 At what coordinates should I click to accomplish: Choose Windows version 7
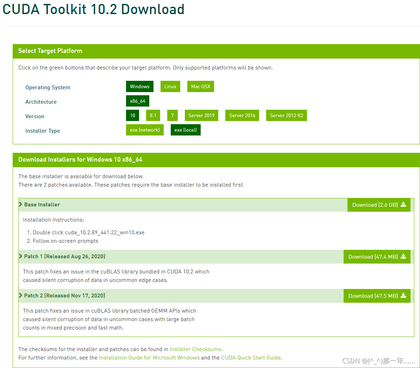pyautogui.click(x=172, y=115)
